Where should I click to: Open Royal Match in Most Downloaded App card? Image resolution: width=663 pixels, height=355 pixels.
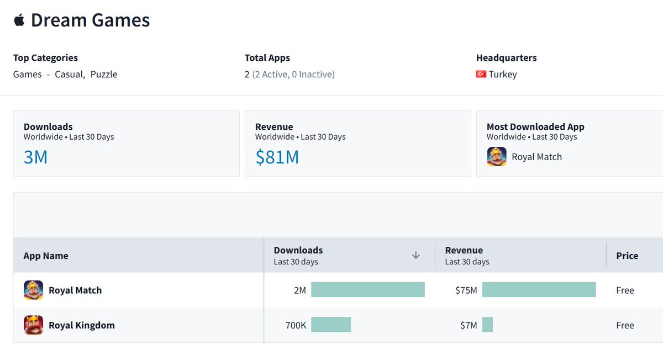(x=537, y=157)
